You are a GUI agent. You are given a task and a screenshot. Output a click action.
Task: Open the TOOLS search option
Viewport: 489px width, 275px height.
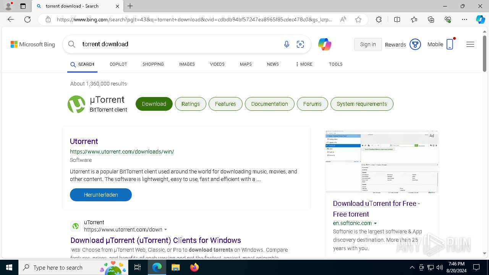pos(335,64)
